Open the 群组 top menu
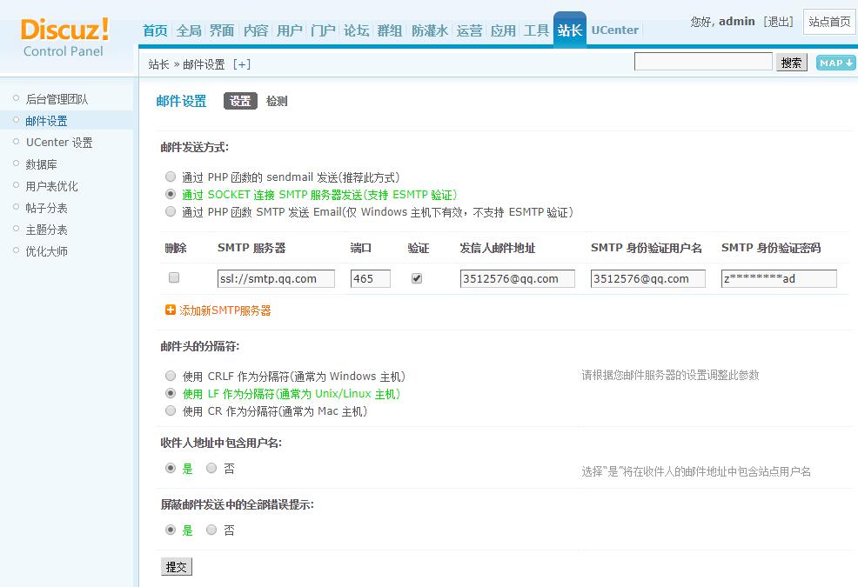 (x=390, y=30)
